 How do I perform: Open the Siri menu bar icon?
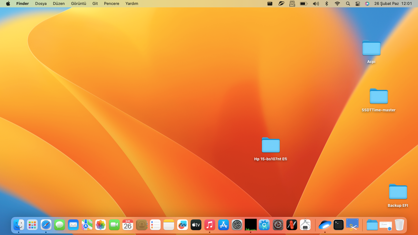coord(367,4)
